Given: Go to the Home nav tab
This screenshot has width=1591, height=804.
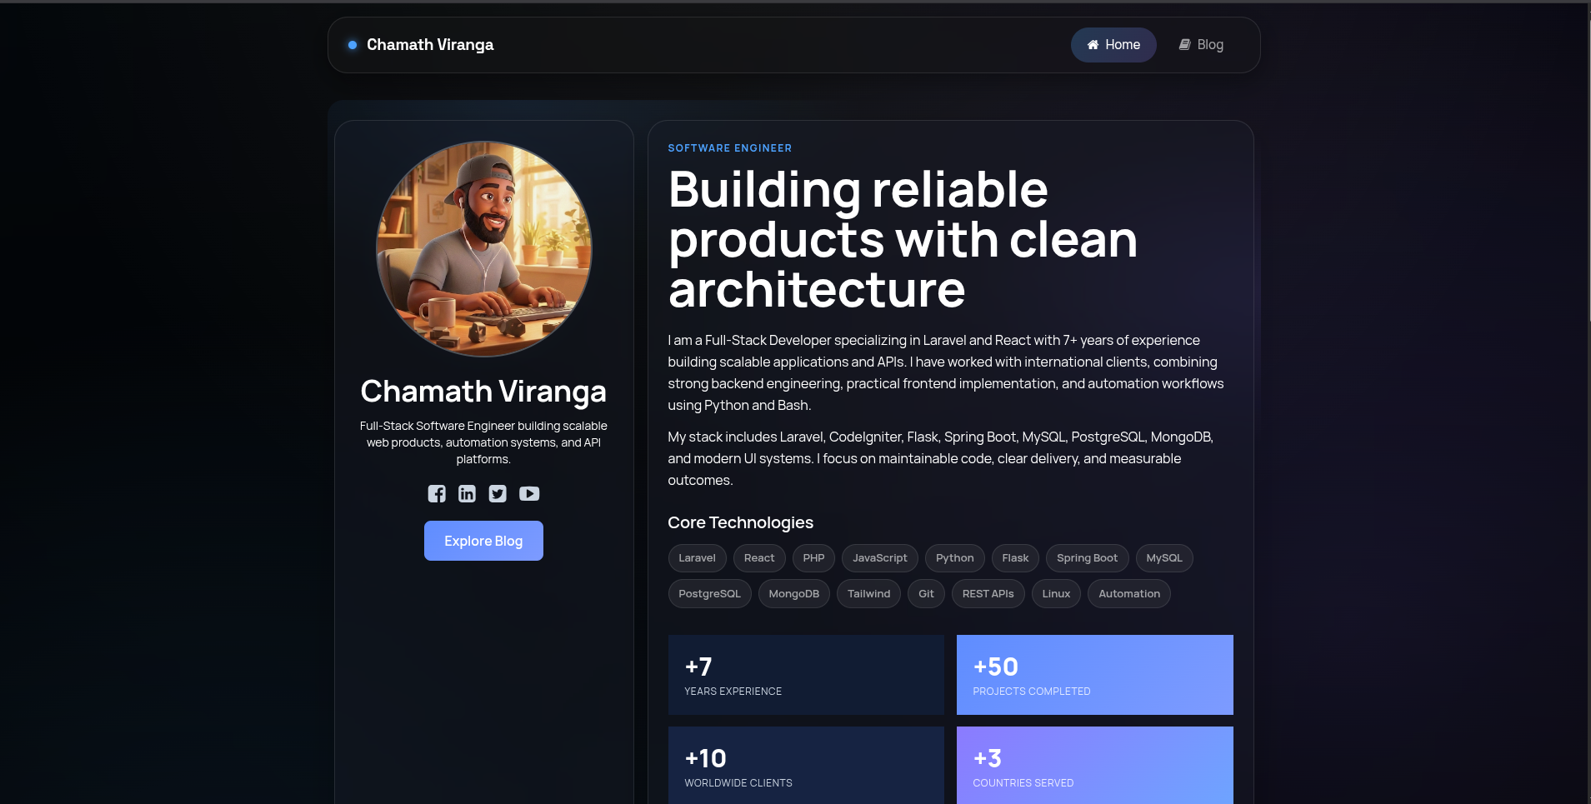Looking at the screenshot, I should pyautogui.click(x=1113, y=45).
